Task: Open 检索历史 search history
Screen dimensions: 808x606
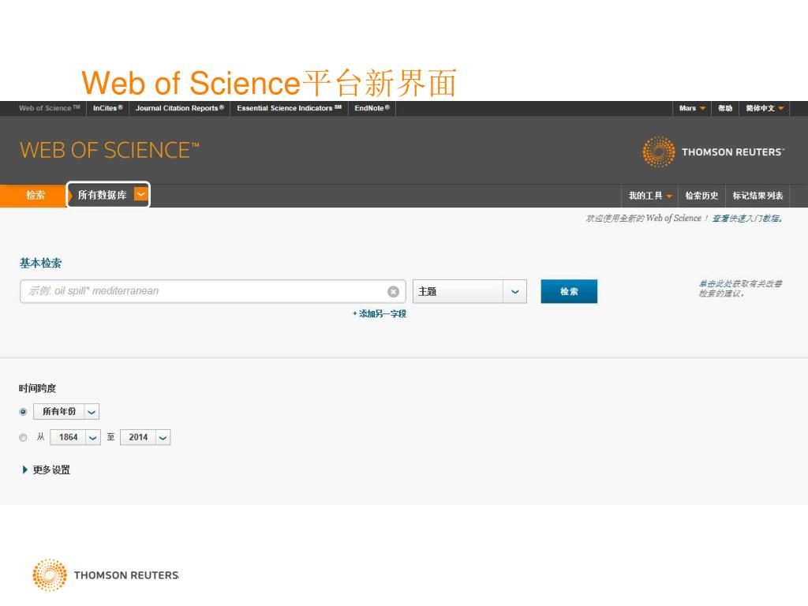Action: pyautogui.click(x=701, y=196)
